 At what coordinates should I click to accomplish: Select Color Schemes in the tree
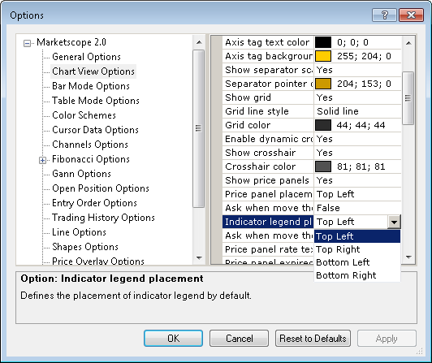click(84, 115)
